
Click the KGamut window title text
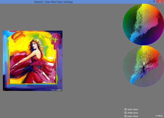pos(53,2)
